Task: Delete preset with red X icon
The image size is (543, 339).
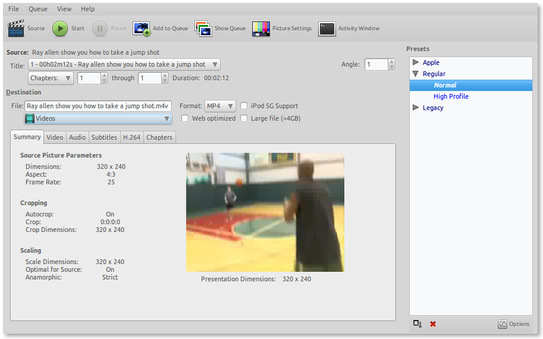Action: click(x=433, y=324)
